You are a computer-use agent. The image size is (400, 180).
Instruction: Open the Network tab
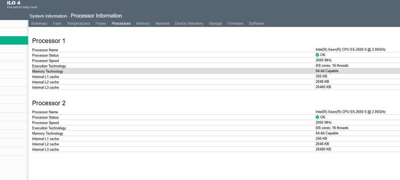click(162, 24)
